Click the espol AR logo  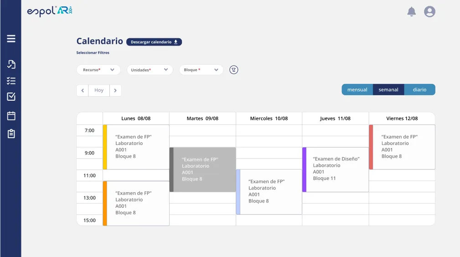tap(50, 11)
